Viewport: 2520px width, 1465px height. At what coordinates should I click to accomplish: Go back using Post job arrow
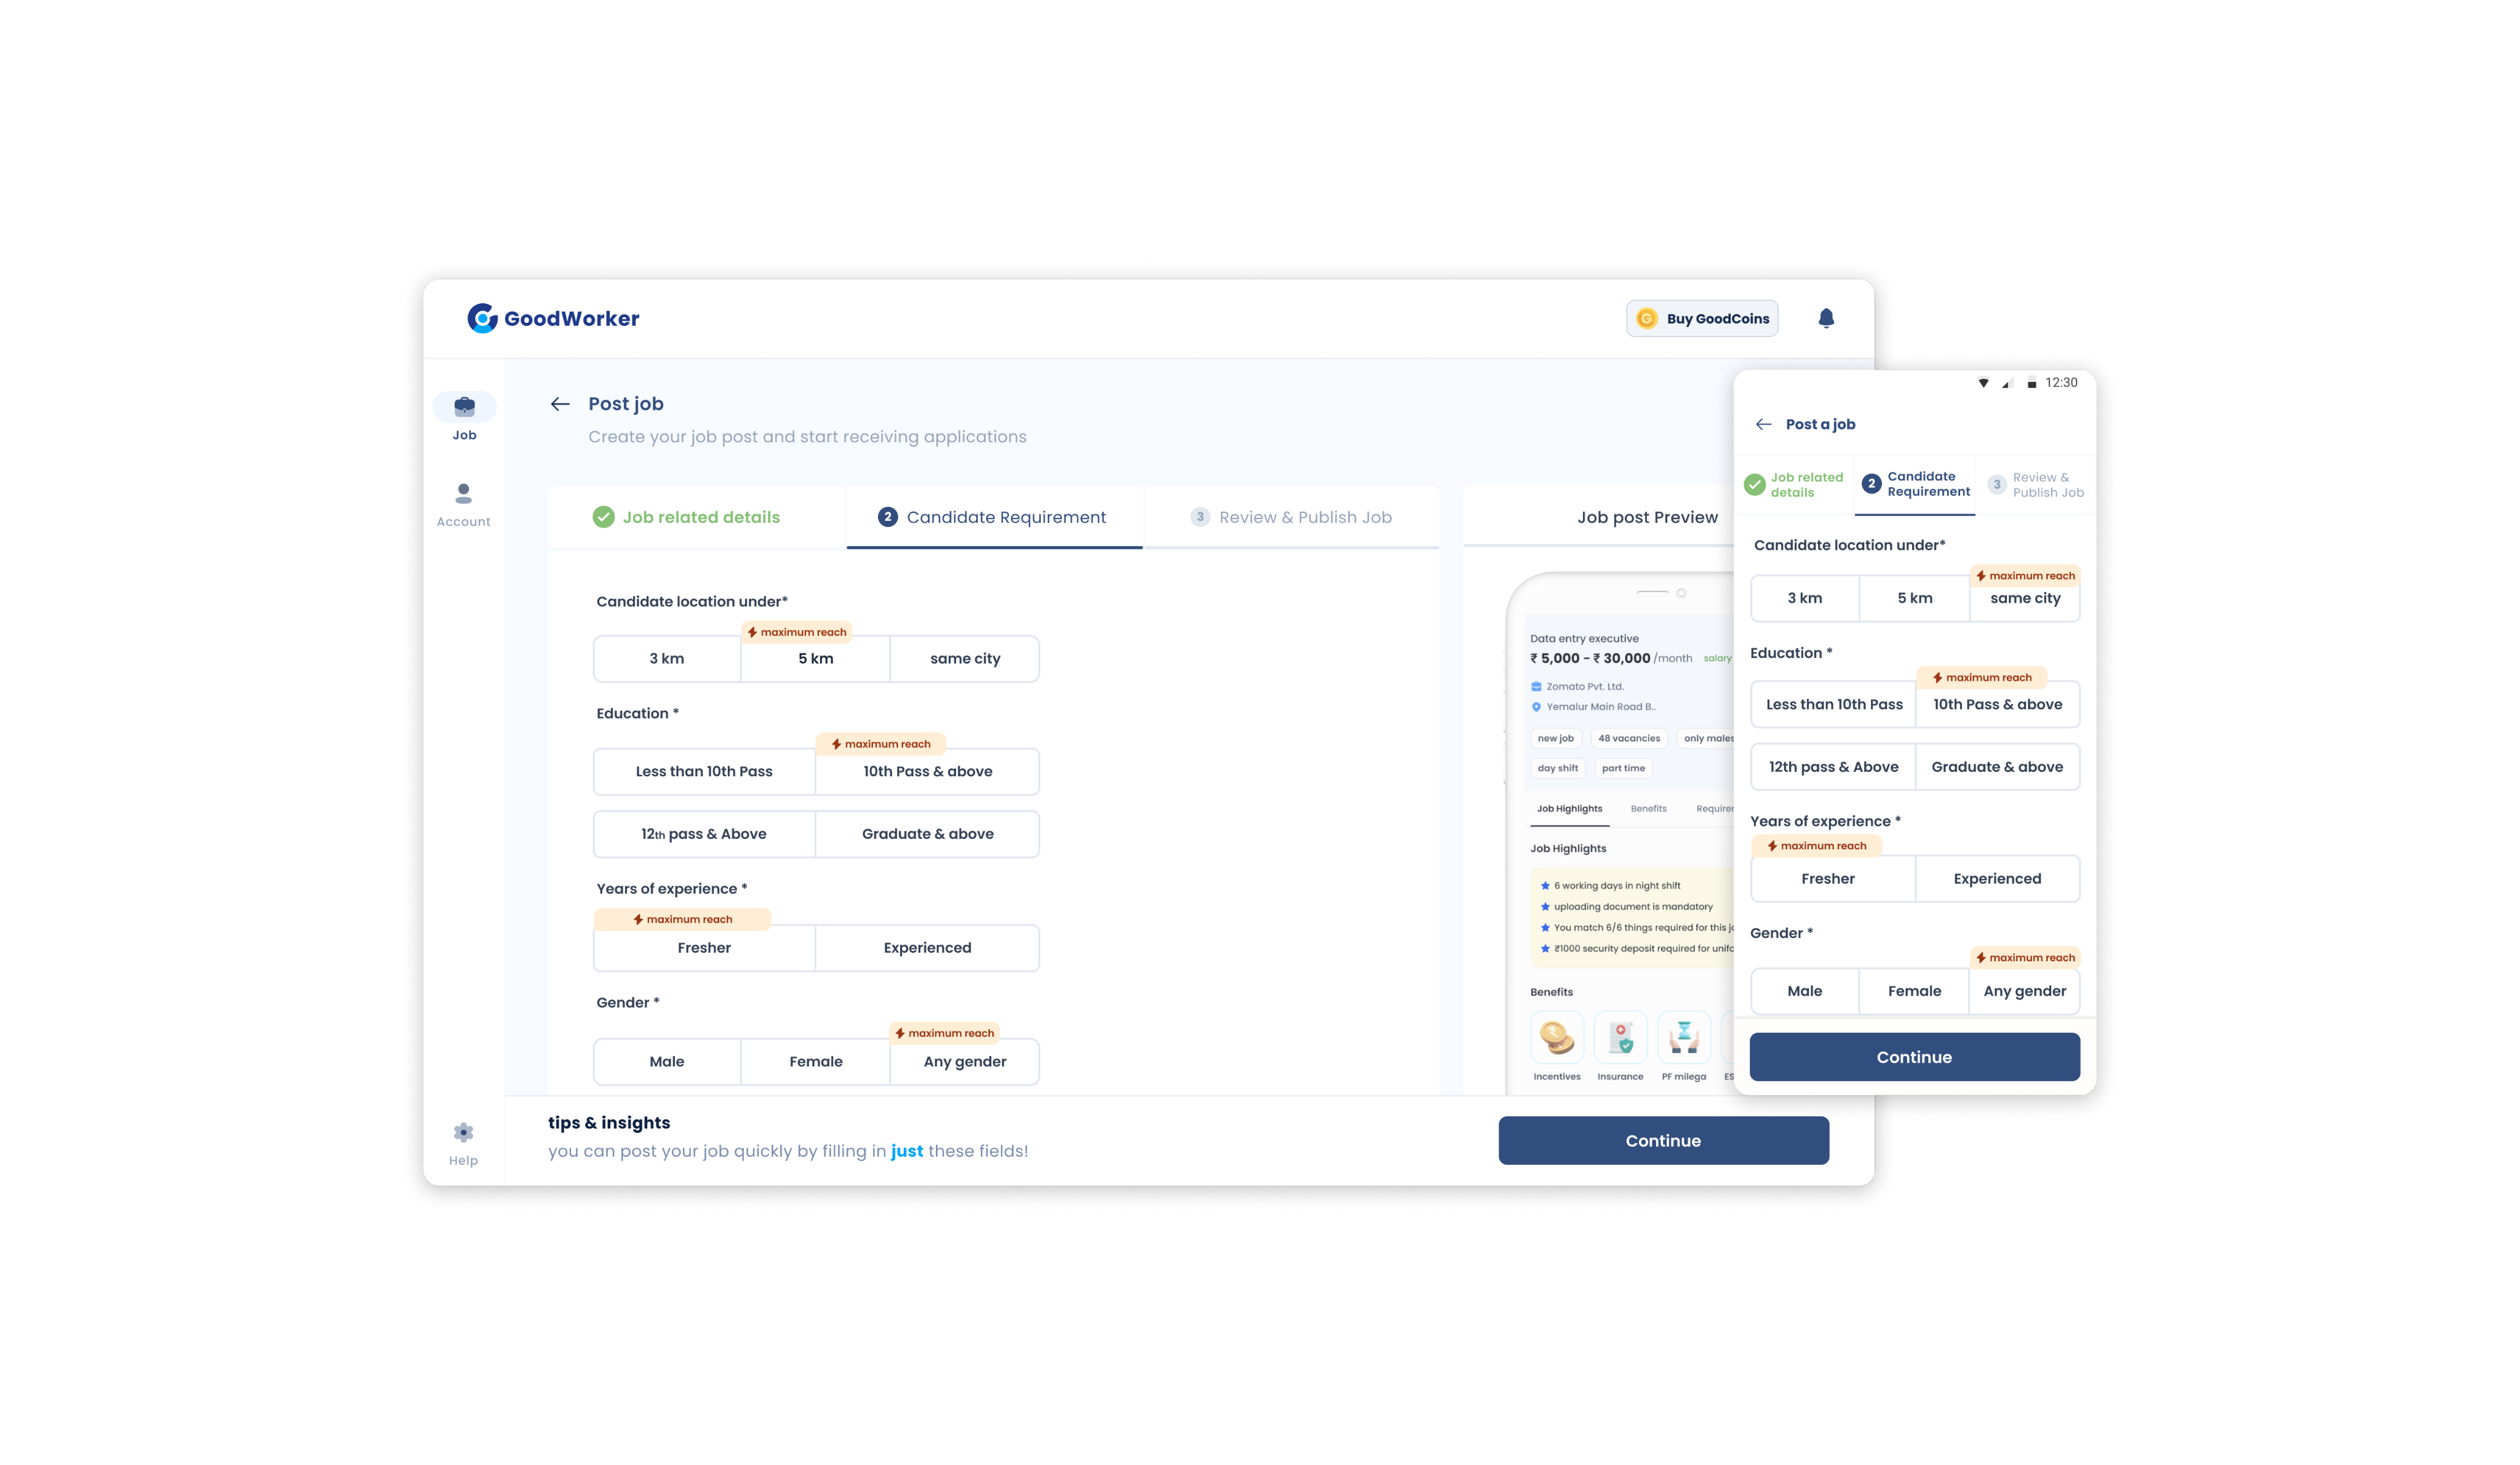pyautogui.click(x=560, y=404)
